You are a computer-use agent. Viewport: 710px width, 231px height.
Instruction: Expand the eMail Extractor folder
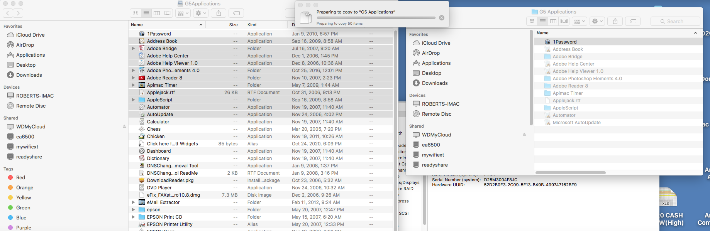[133, 202]
